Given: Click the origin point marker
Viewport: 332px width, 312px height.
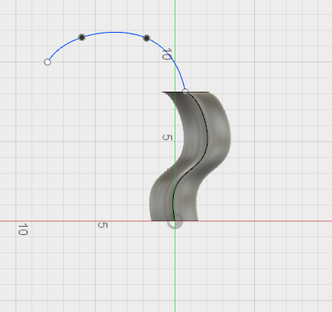Looking at the screenshot, I should click(x=175, y=221).
